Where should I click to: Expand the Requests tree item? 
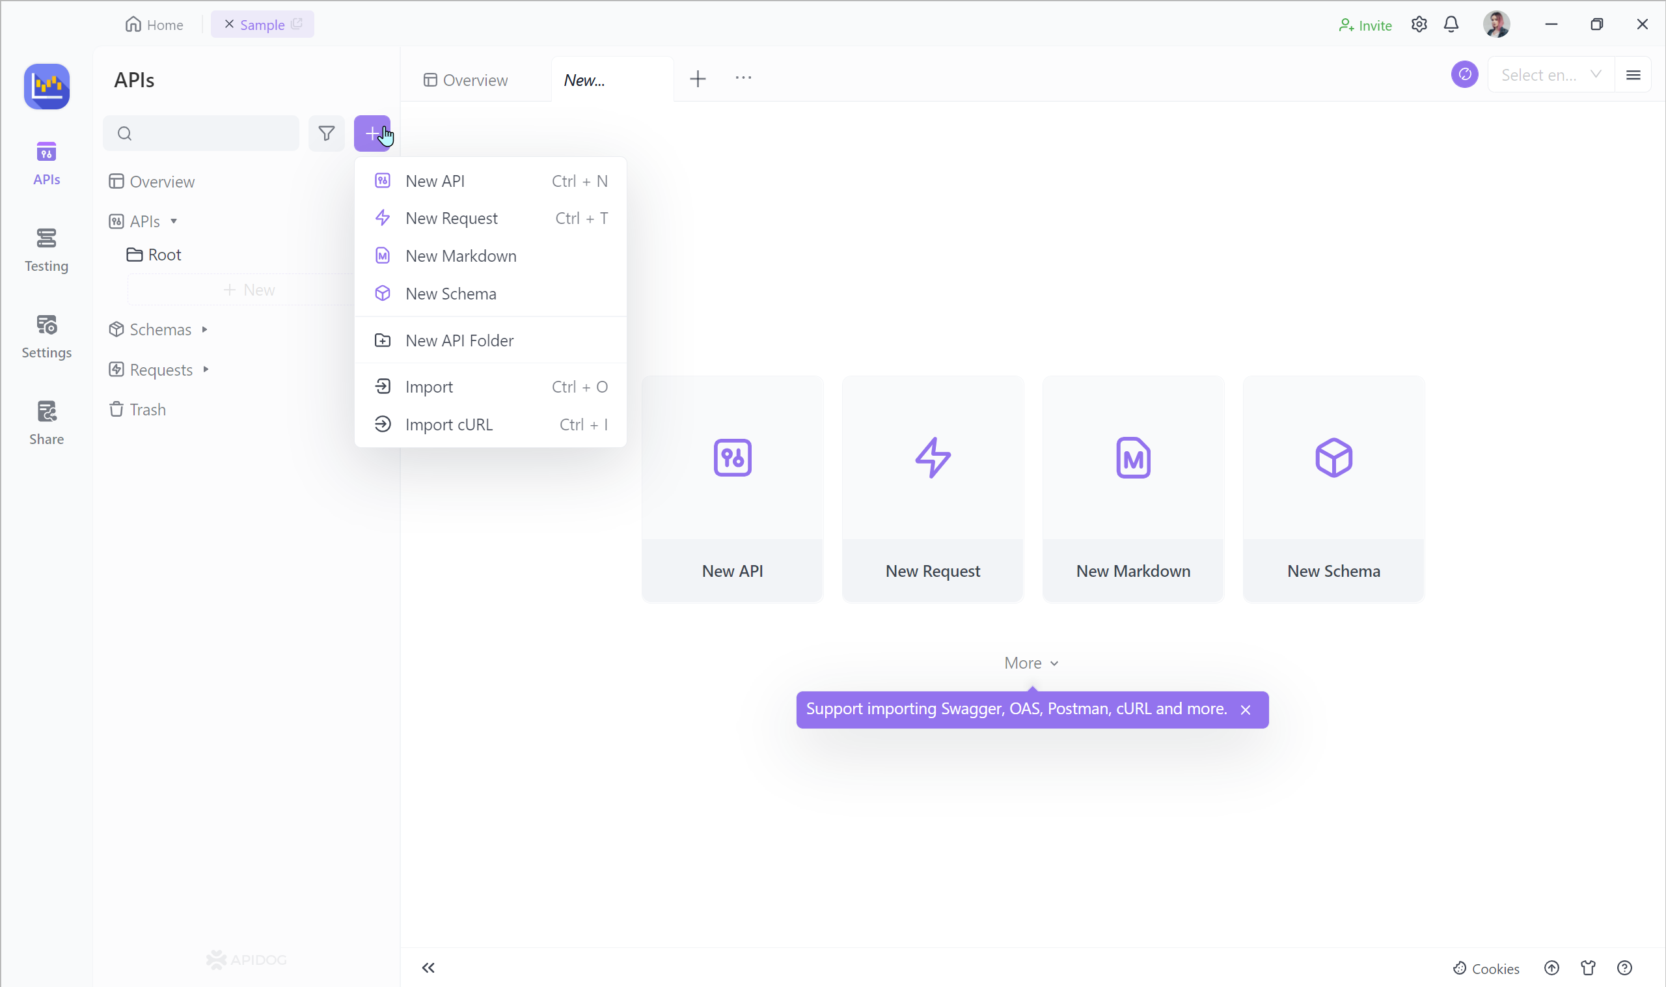207,369
